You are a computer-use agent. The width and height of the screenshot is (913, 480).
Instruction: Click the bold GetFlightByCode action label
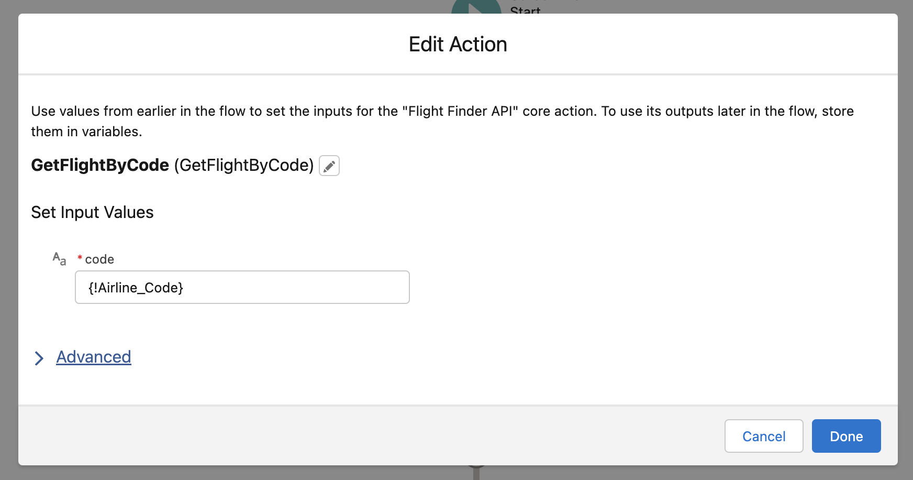click(x=100, y=165)
